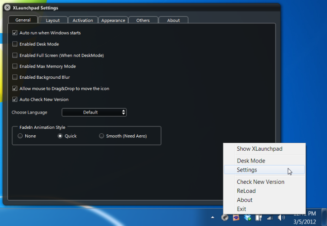Image resolution: width=327 pixels, height=226 pixels.
Task: Open the About tab in settings
Action: point(173,20)
